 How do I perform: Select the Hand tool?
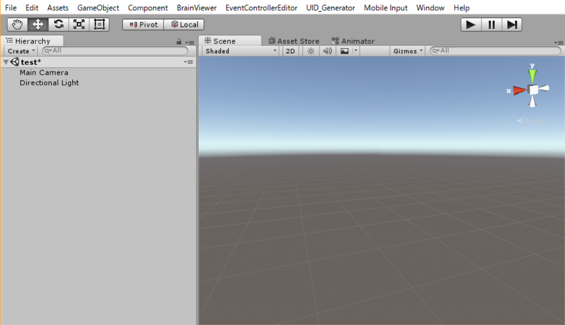(x=17, y=25)
